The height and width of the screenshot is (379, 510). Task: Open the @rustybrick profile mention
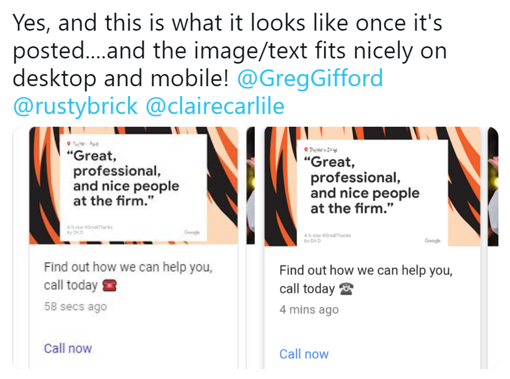75,105
